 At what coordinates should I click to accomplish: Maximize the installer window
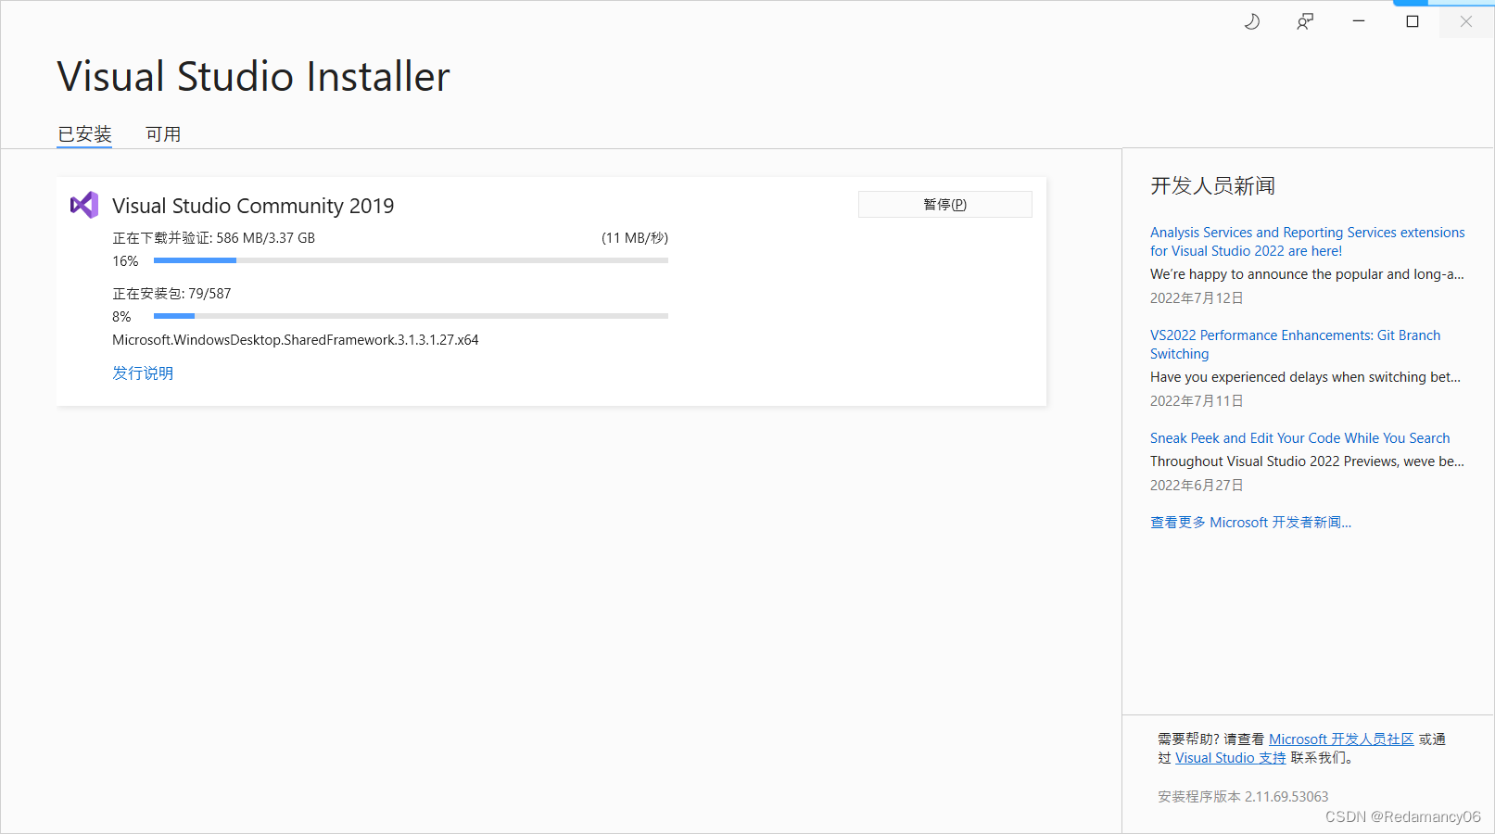click(x=1413, y=21)
